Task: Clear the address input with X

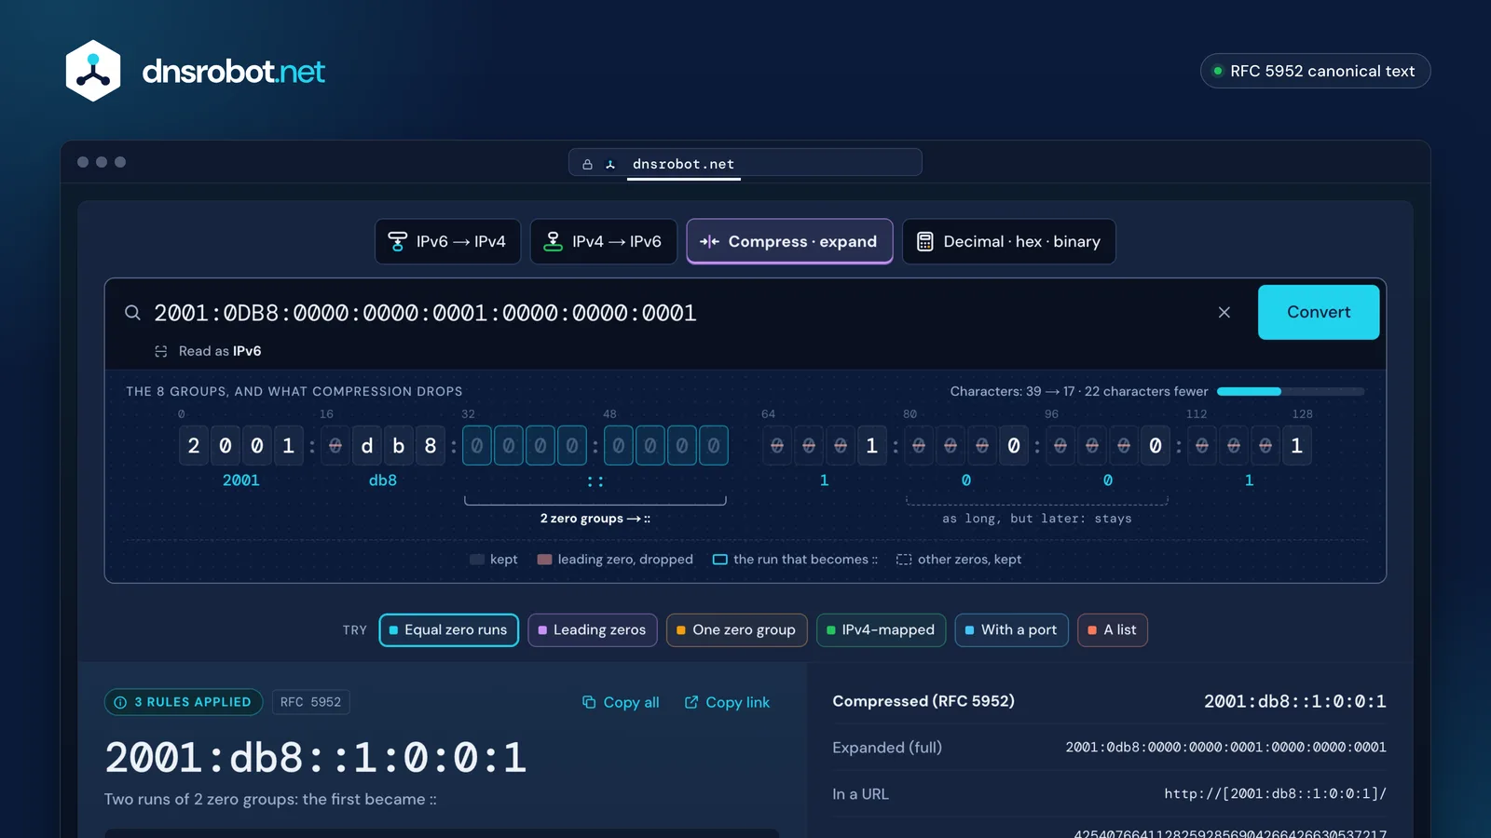Action: (1224, 313)
